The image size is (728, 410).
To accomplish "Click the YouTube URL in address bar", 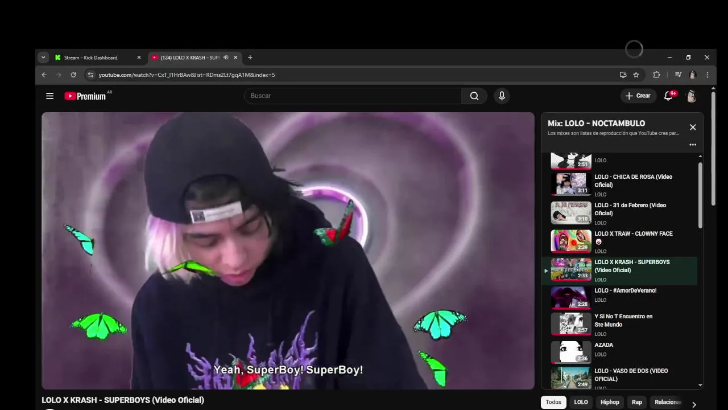I will click(x=187, y=75).
